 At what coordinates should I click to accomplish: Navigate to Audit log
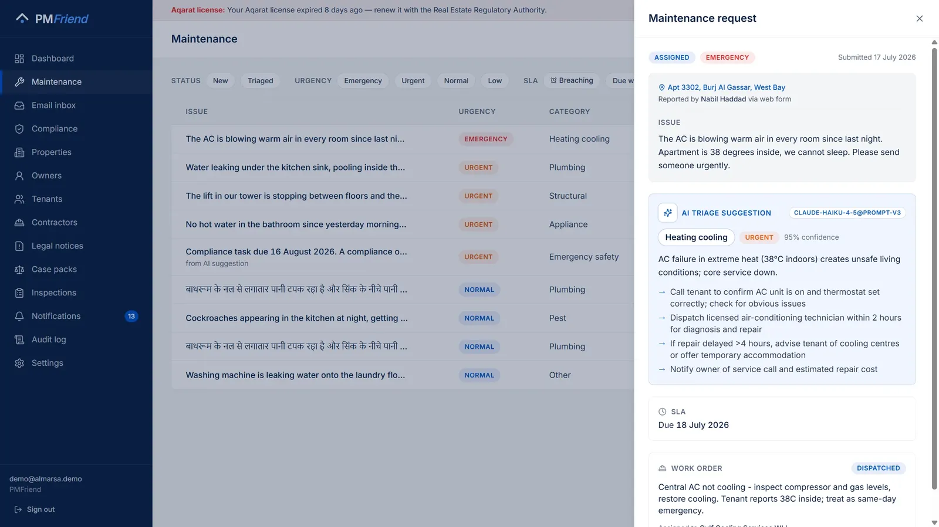point(76,340)
